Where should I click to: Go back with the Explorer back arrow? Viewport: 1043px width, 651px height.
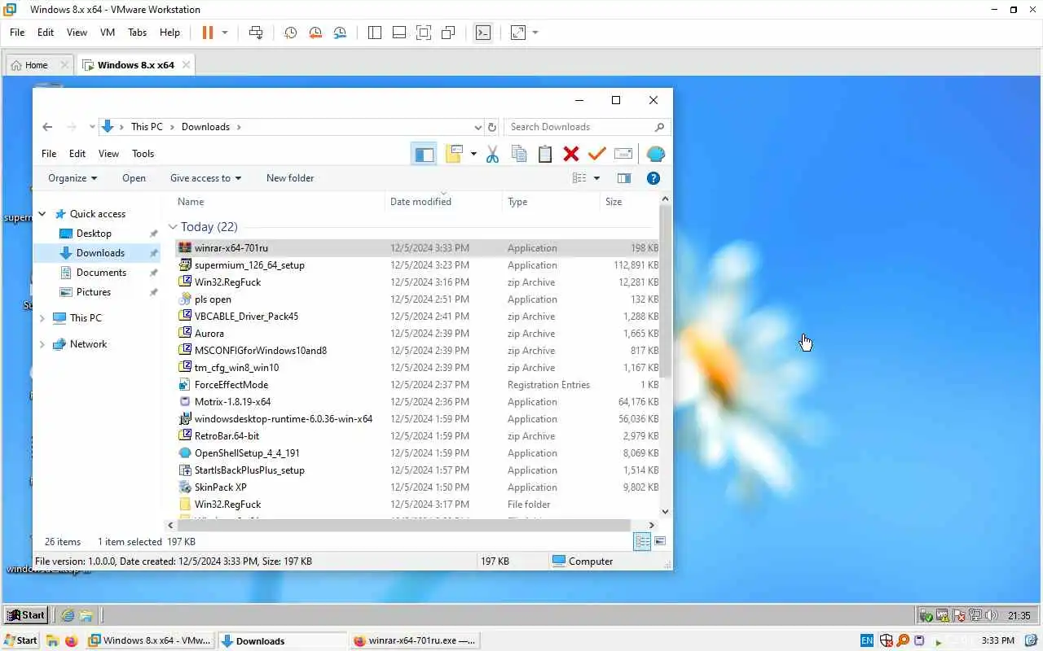pyautogui.click(x=47, y=127)
